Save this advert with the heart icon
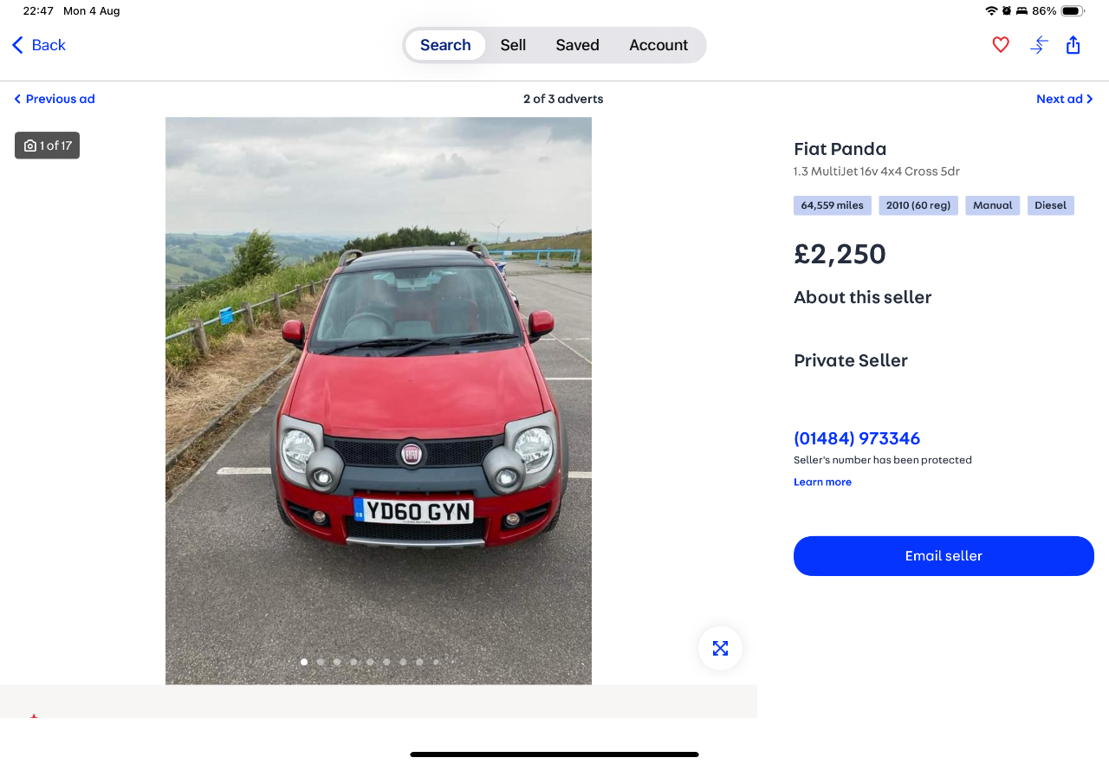Viewport: 1109px width, 764px height. [x=1001, y=45]
